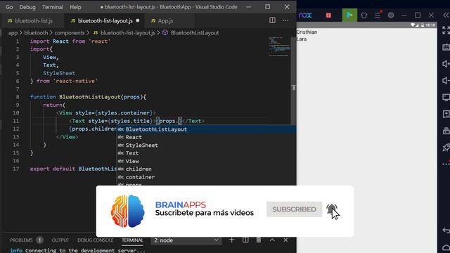Open the Debug menu

pos(27,7)
